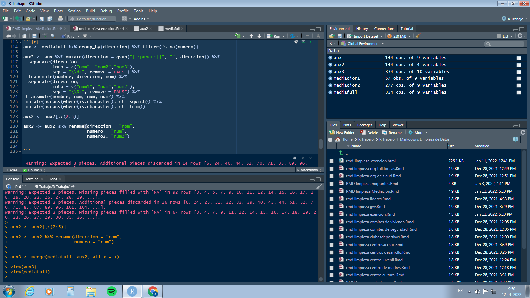
Task: Clear console with the broom icon
Action: coord(319,186)
